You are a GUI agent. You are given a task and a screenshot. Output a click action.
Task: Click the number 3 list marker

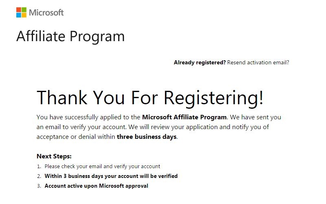click(39, 186)
